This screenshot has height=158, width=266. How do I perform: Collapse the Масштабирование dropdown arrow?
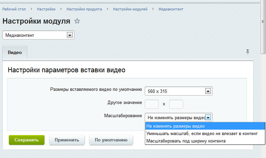coord(208,117)
